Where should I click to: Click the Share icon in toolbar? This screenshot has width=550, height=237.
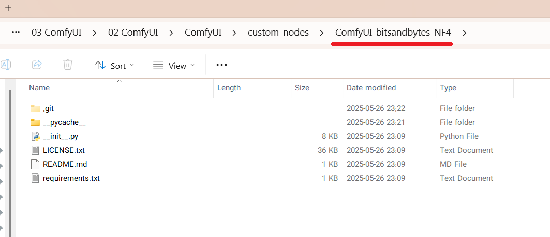(x=37, y=65)
